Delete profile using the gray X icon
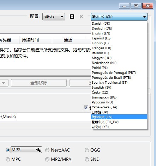Image resolution: width=156 pixels, height=166 pixels. tap(81, 17)
